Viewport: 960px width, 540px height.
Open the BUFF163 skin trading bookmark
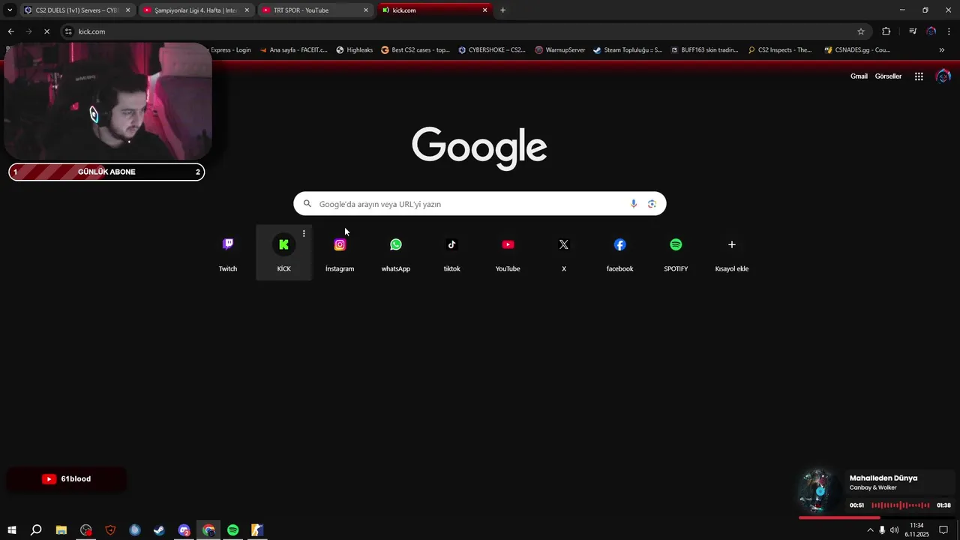pos(705,50)
